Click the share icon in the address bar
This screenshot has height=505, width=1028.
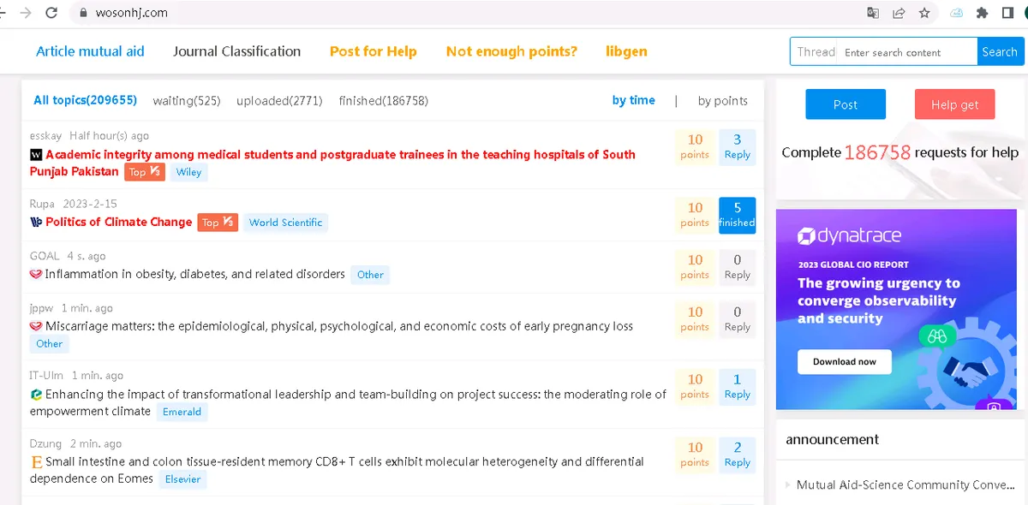click(899, 13)
